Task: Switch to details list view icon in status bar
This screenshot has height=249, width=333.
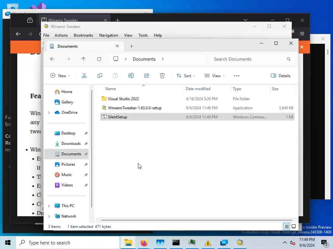Action: 286,227
